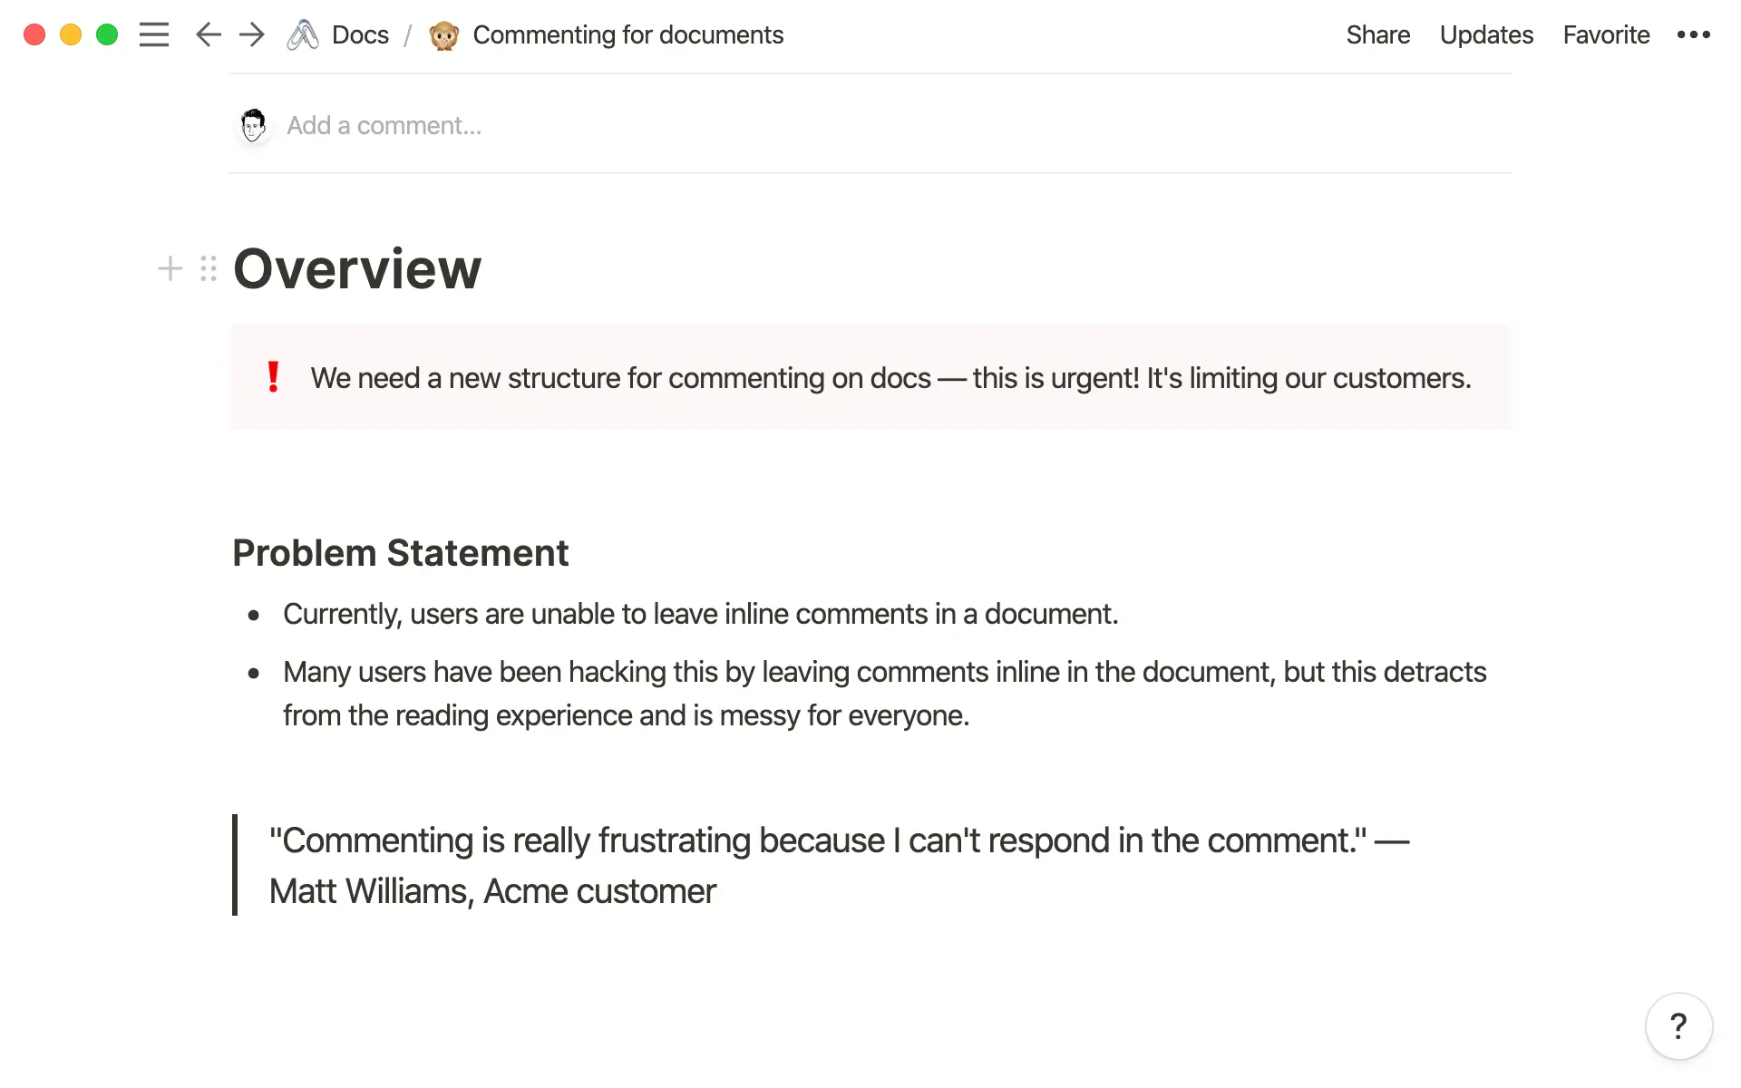Open the sidebar with the hamburger menu
Image resolution: width=1741 pixels, height=1088 pixels.
[x=154, y=34]
